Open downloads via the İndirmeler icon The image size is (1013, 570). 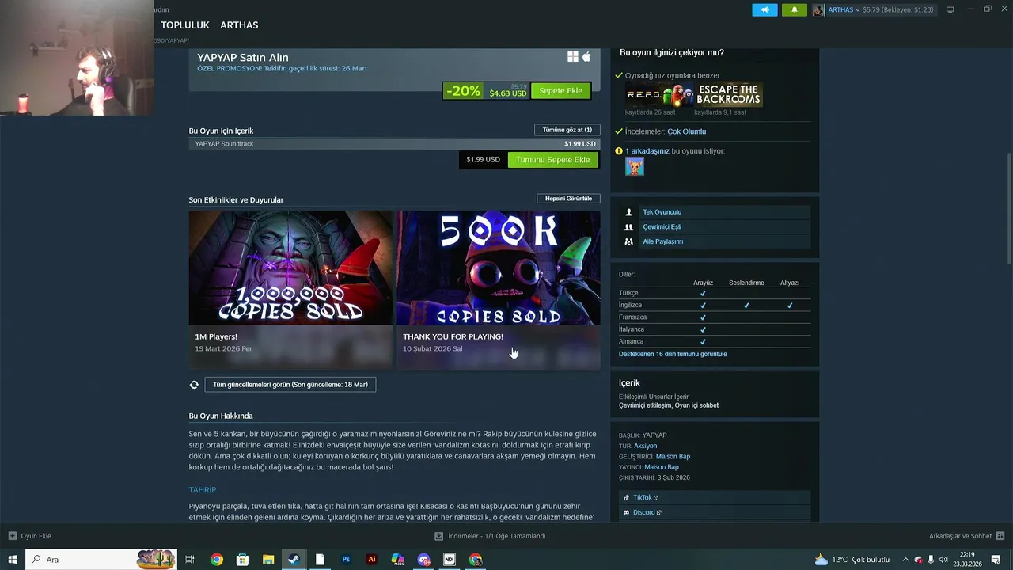click(439, 536)
